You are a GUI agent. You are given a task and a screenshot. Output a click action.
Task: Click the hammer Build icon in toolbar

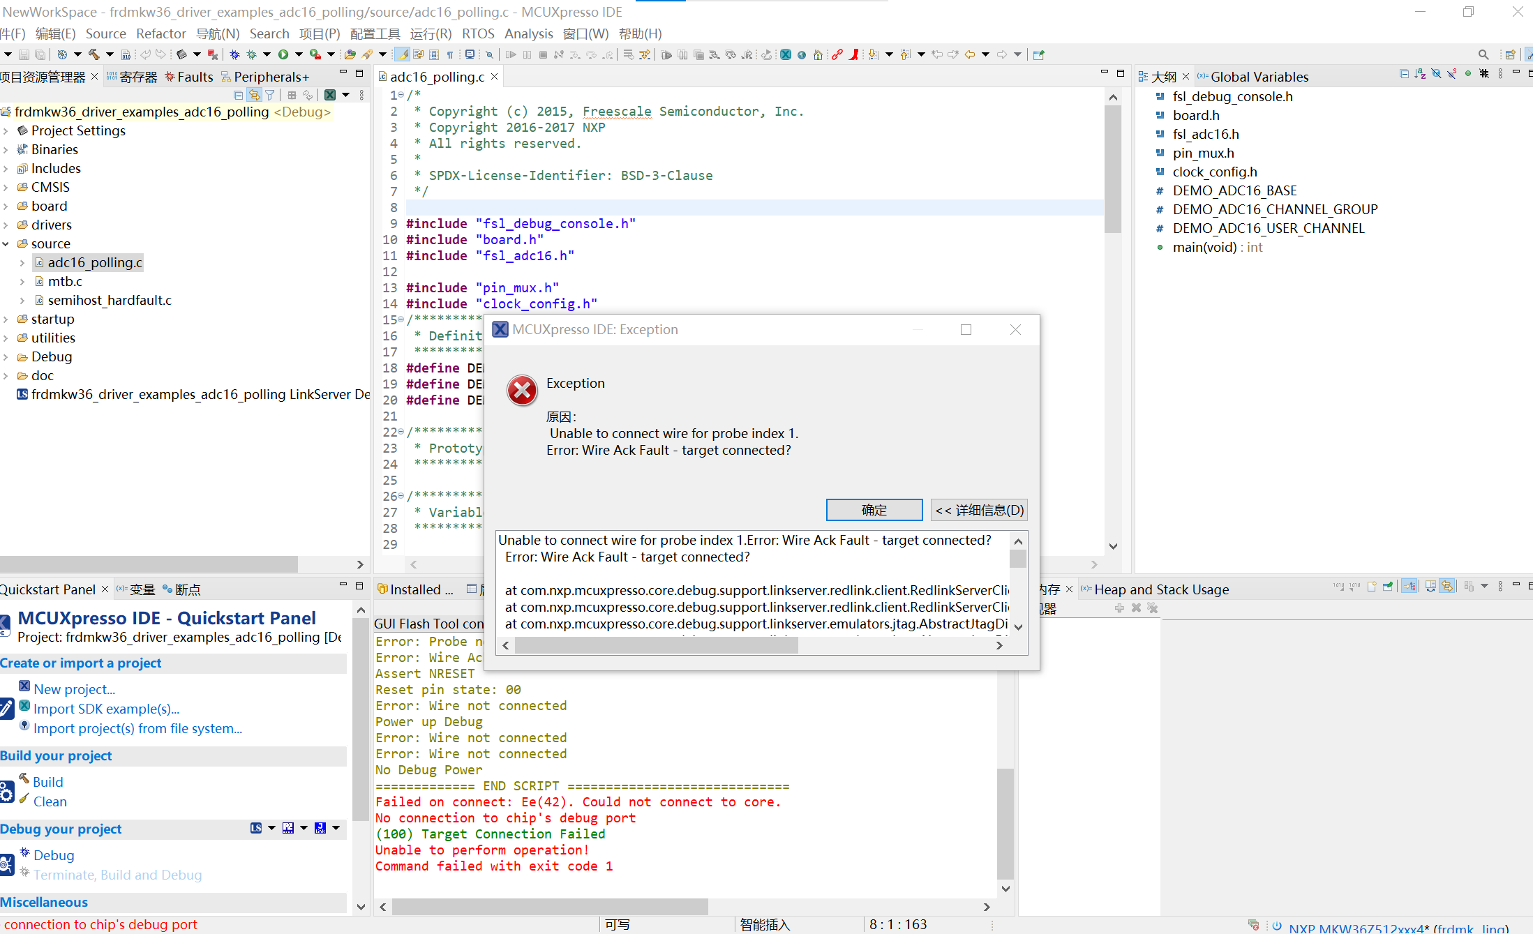tap(94, 54)
